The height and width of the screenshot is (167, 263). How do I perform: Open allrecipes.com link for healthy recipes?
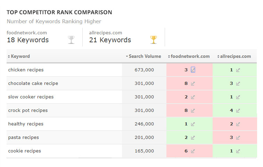click(238, 124)
